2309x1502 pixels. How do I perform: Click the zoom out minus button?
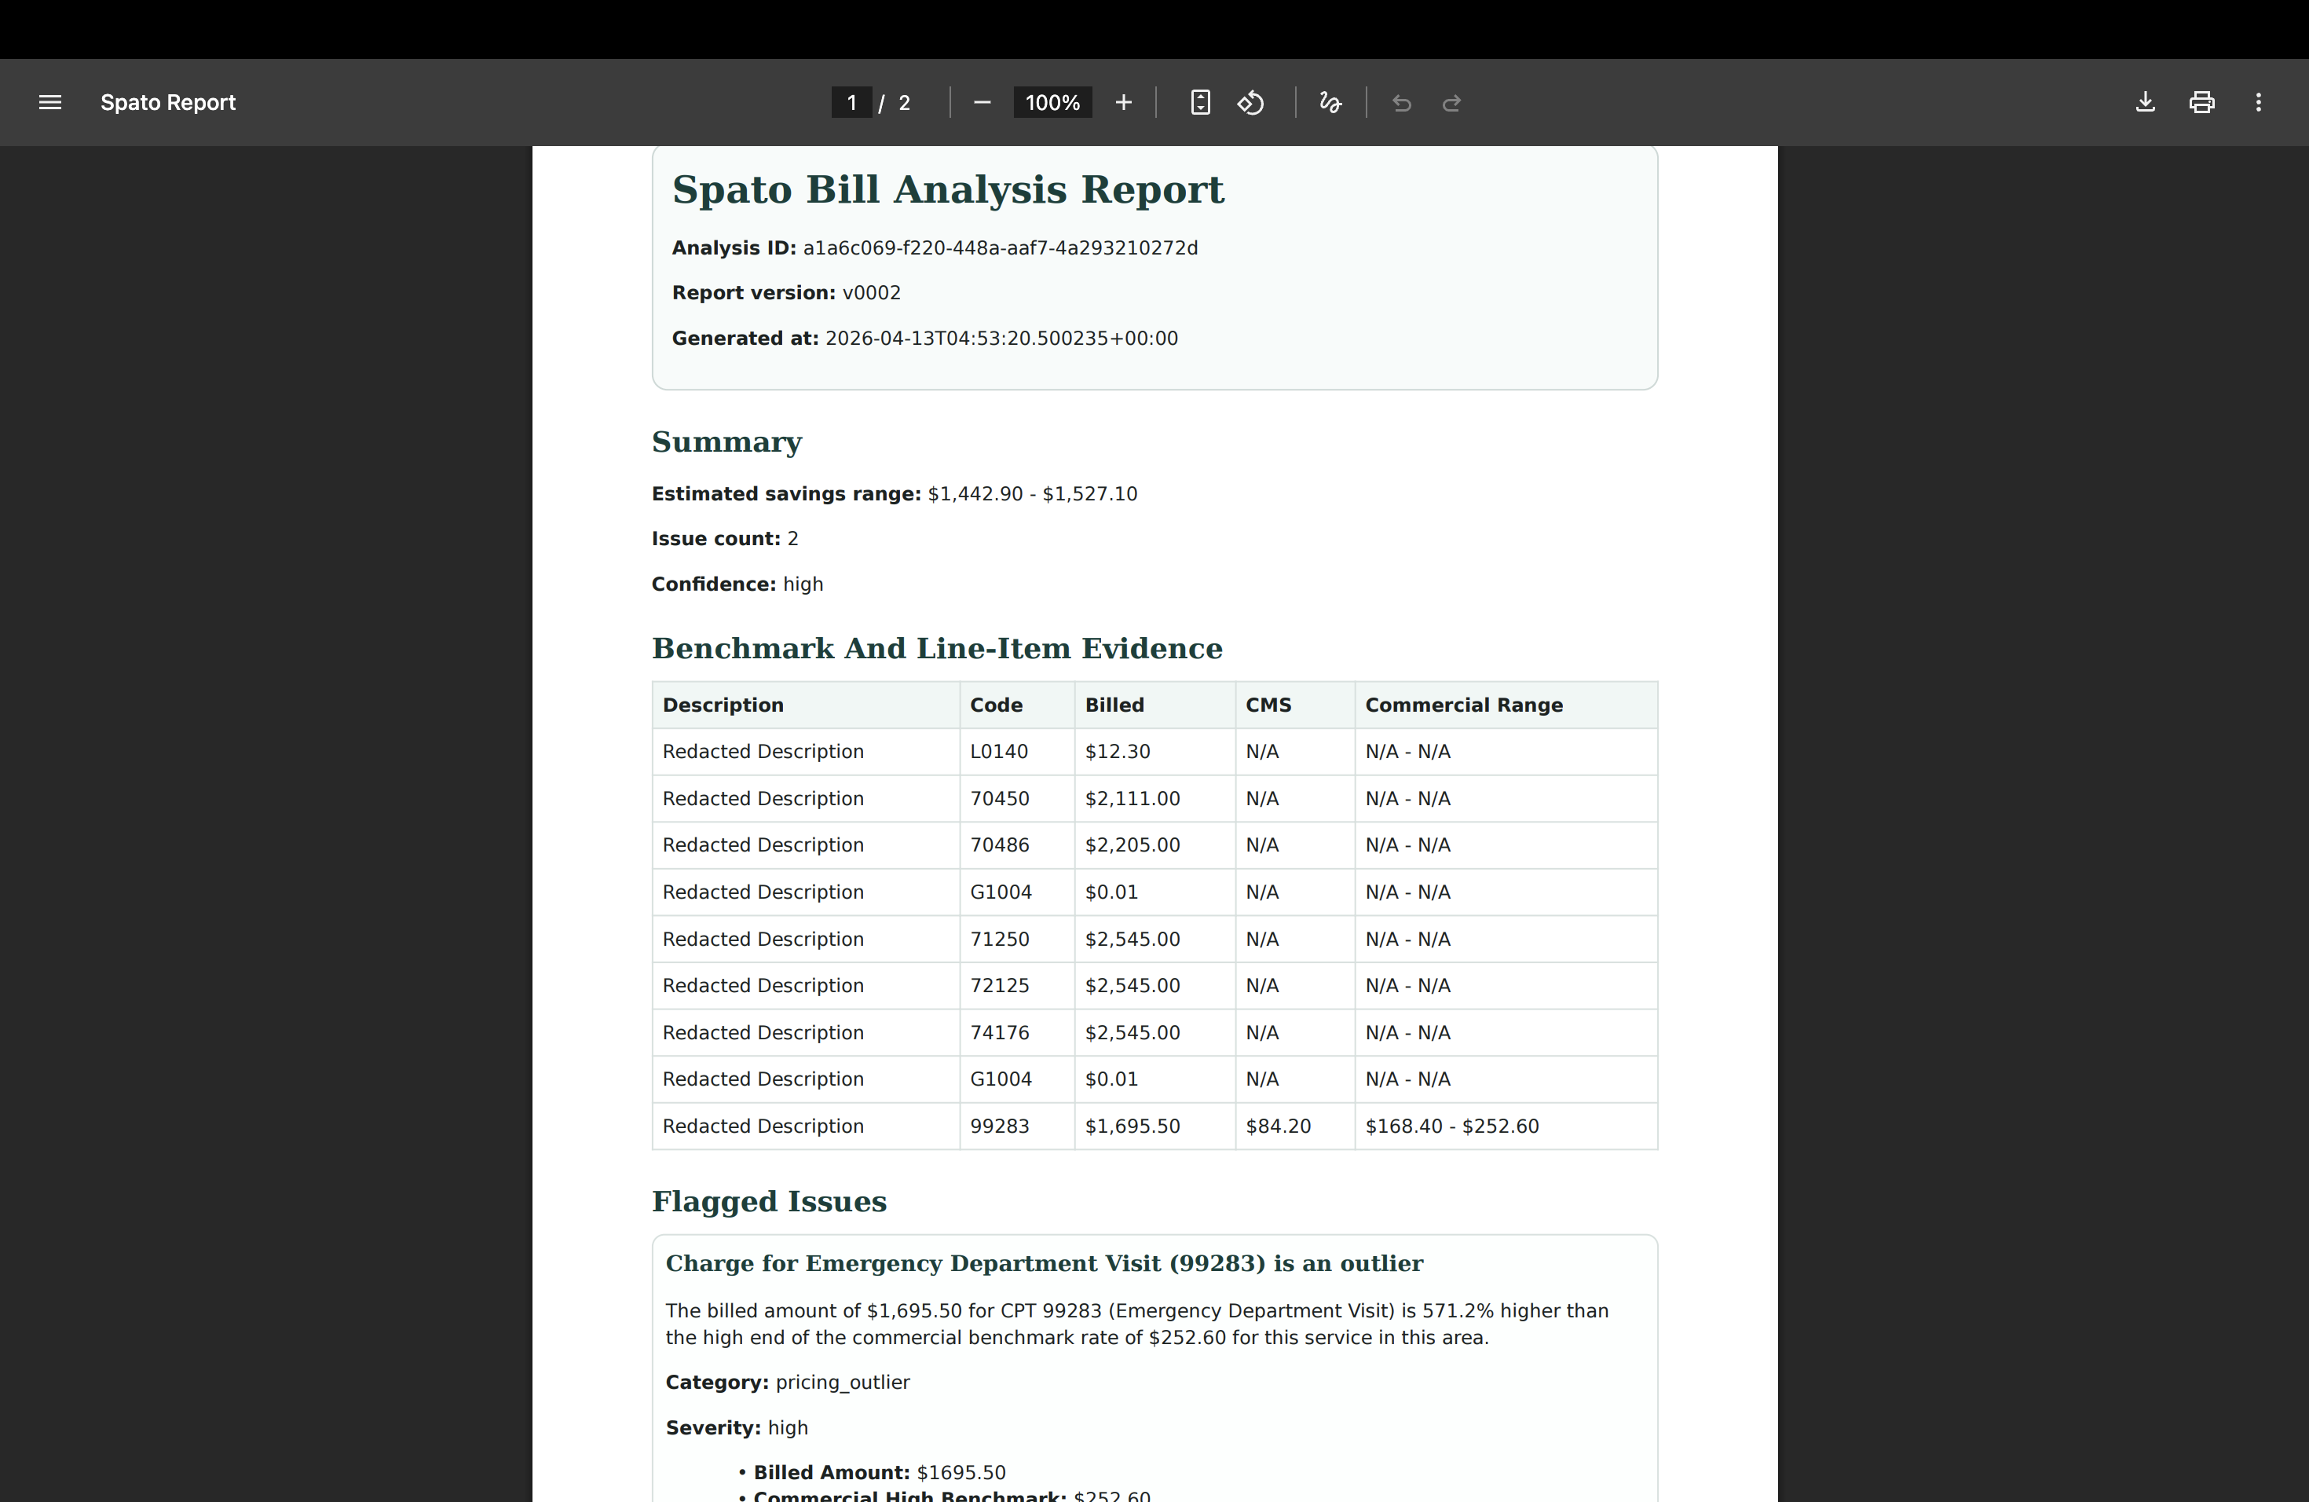(982, 103)
